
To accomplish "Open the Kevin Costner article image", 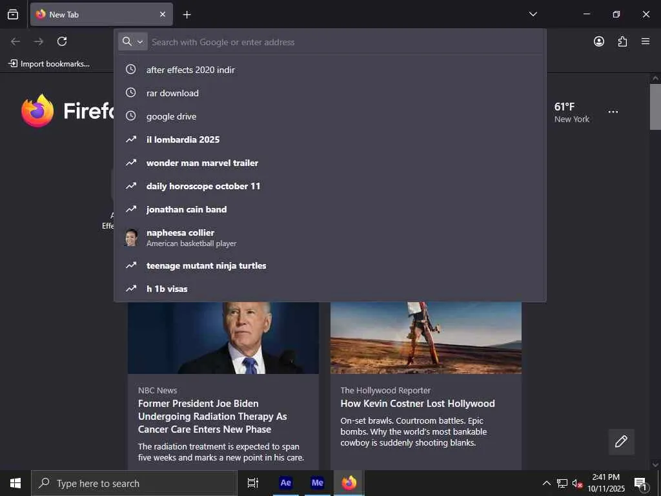I will point(426,338).
